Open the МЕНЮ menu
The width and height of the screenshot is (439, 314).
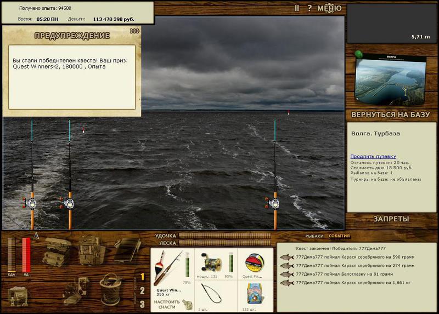pos(329,8)
